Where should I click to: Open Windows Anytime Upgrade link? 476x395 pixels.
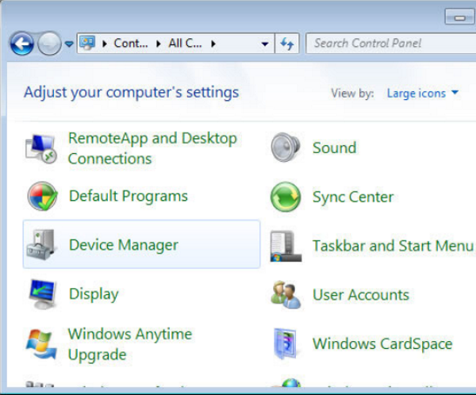[x=130, y=344]
